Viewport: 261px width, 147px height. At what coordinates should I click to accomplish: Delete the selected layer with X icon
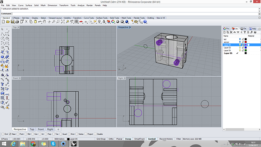[231, 32]
